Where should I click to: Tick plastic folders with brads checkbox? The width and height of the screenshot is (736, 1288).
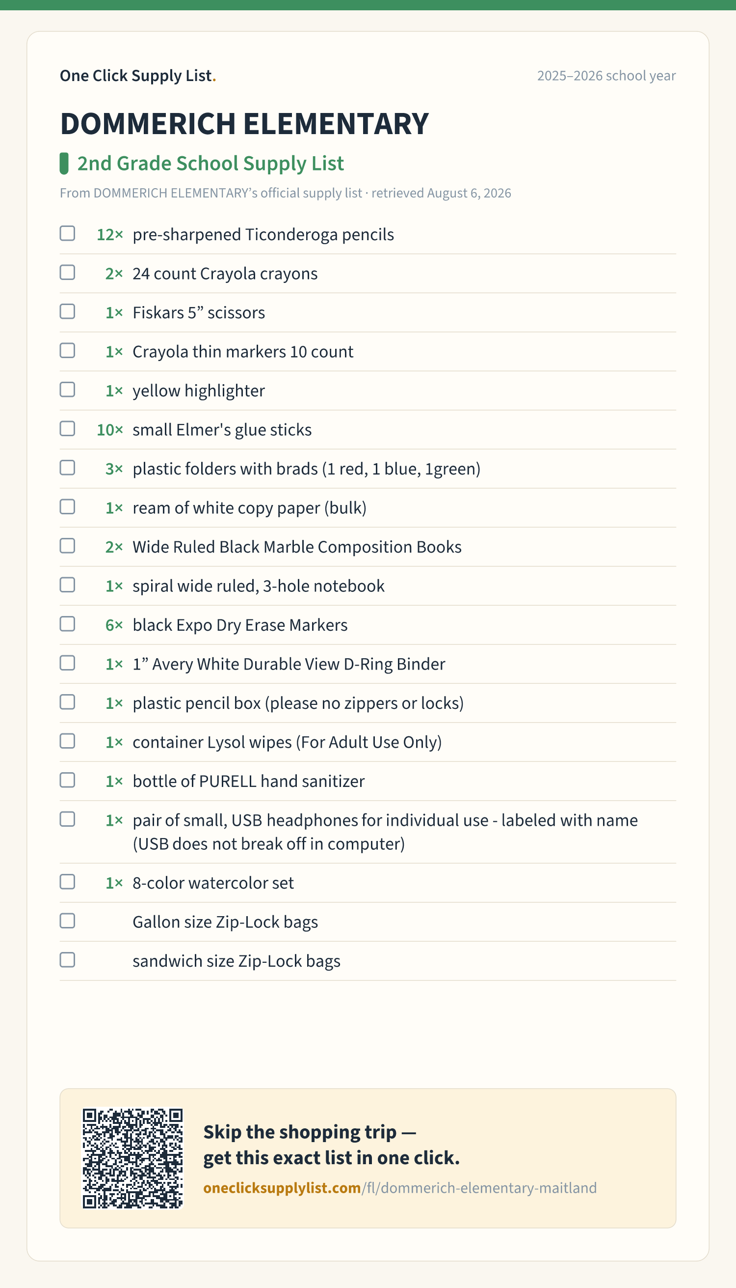[67, 467]
